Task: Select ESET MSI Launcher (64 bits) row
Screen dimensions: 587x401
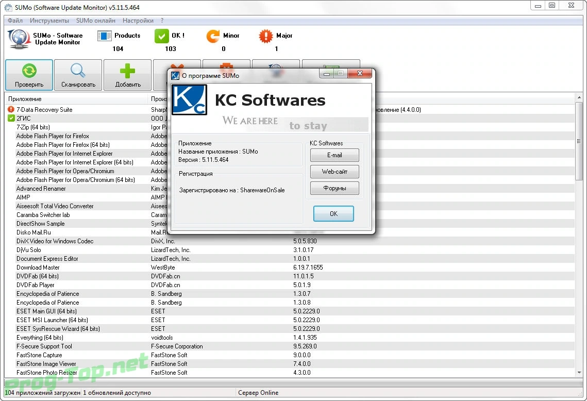Action: 290,320
